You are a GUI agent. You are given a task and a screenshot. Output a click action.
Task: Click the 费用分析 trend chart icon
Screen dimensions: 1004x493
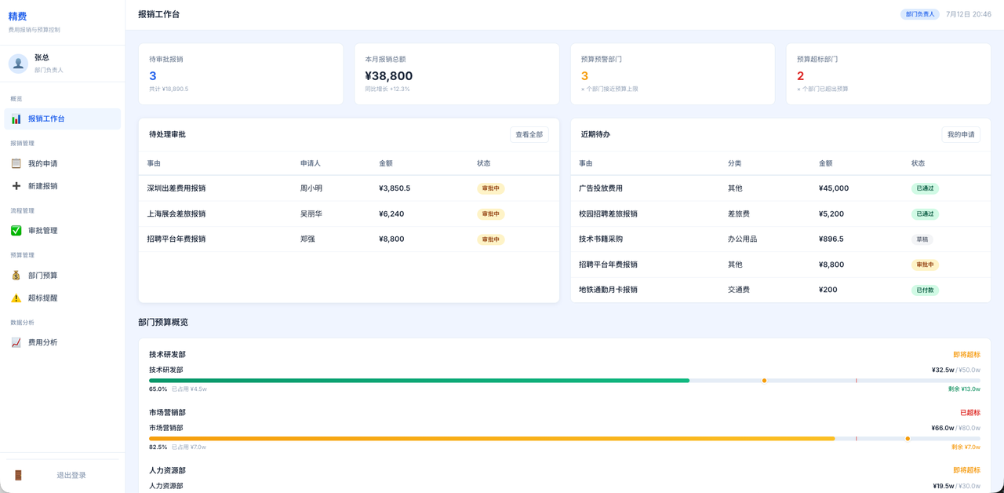click(x=16, y=342)
